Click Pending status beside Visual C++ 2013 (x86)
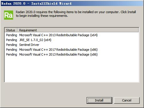Viewport: 144px width, 108px height. (11, 54)
